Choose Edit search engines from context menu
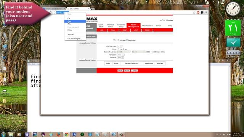 coord(75,39)
